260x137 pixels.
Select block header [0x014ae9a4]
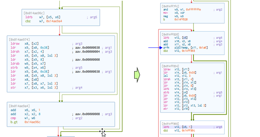(19, 106)
